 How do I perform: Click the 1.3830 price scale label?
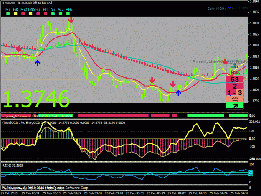click(x=255, y=23)
